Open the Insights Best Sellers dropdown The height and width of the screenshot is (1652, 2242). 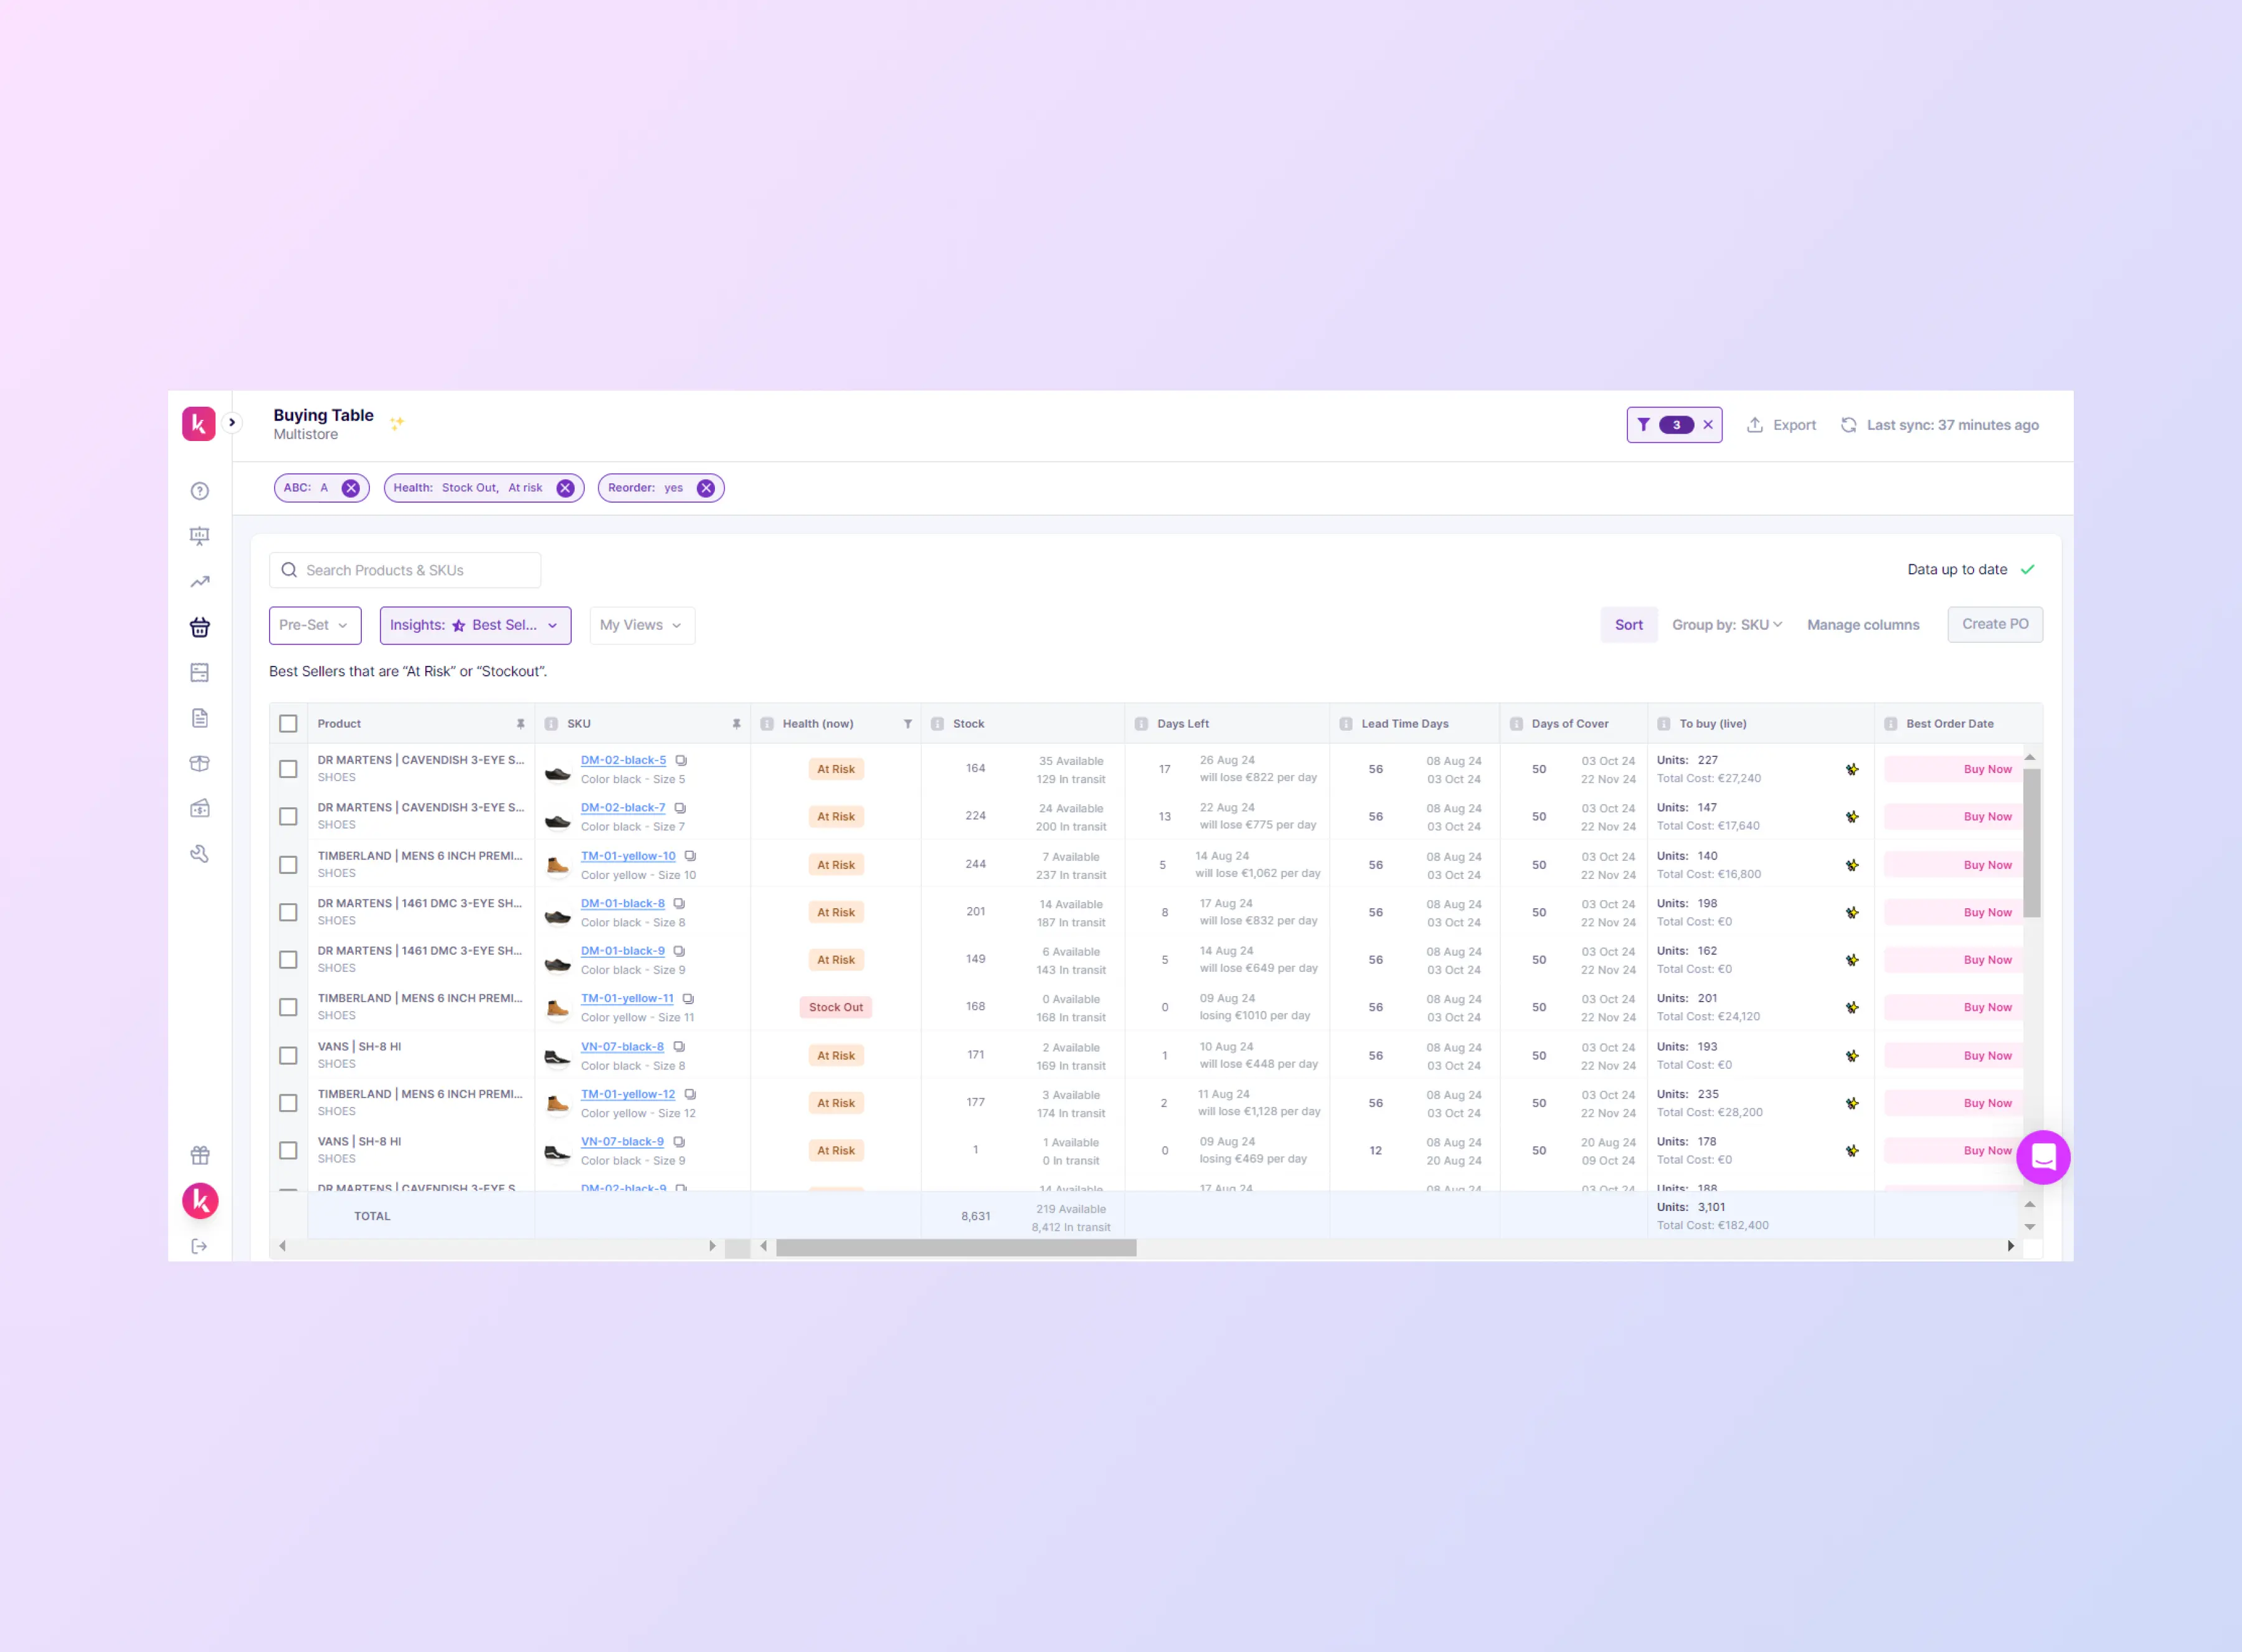[x=475, y=625]
